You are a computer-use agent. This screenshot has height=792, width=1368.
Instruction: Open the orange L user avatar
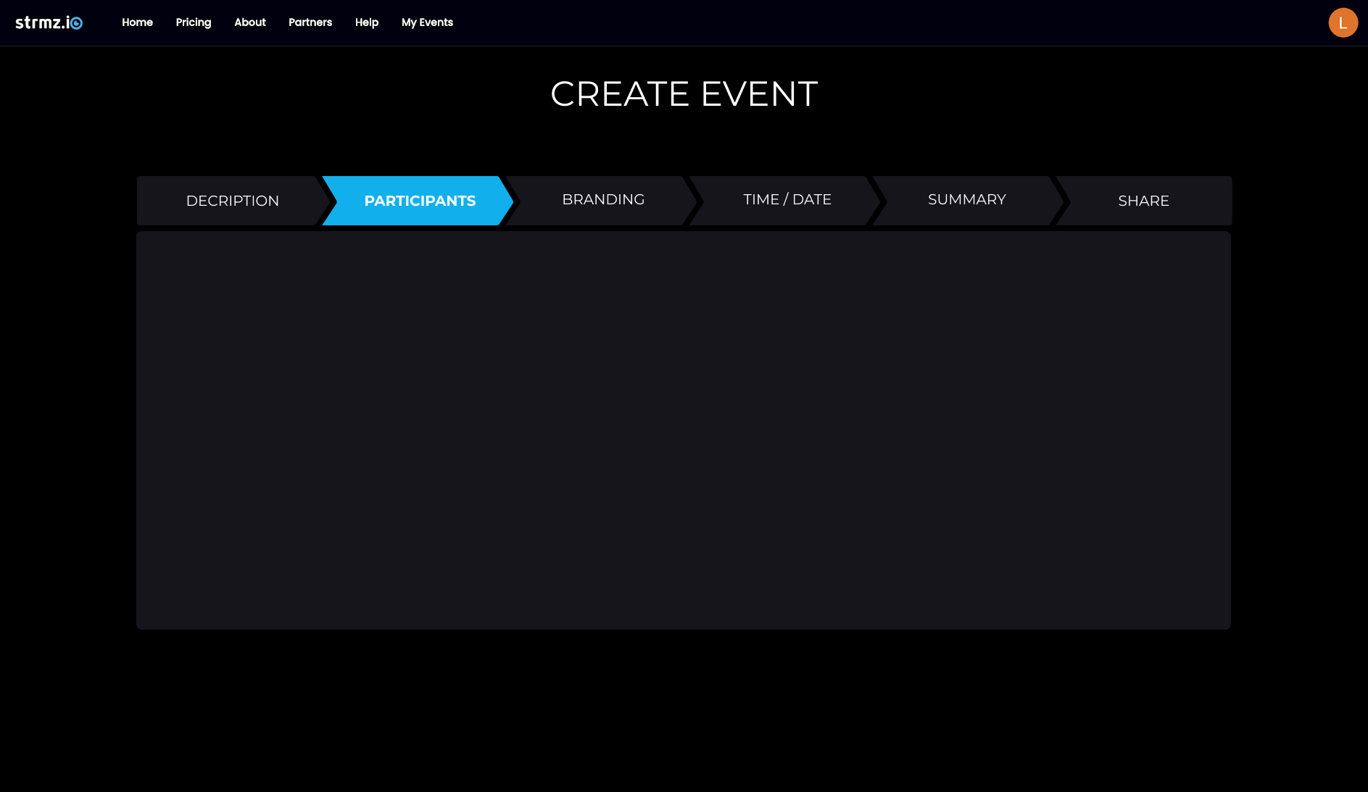[x=1343, y=22]
